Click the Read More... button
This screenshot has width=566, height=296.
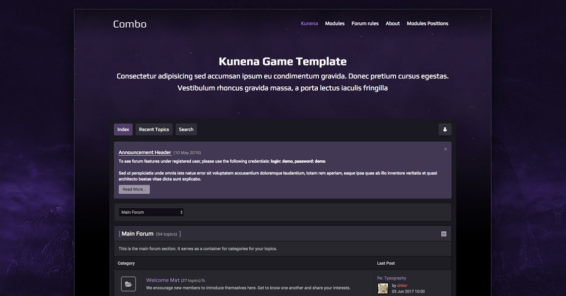pos(134,189)
